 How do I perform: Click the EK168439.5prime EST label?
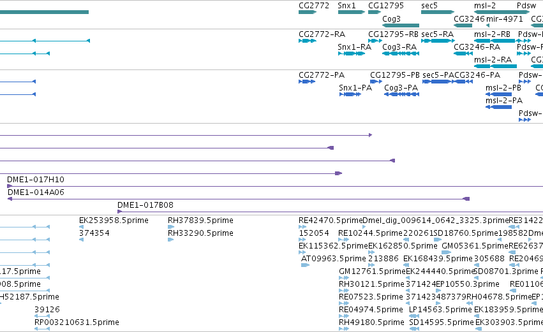pos(438,259)
